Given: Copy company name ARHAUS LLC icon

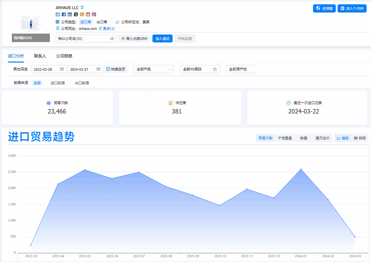Looking at the screenshot, I should coord(82,7).
